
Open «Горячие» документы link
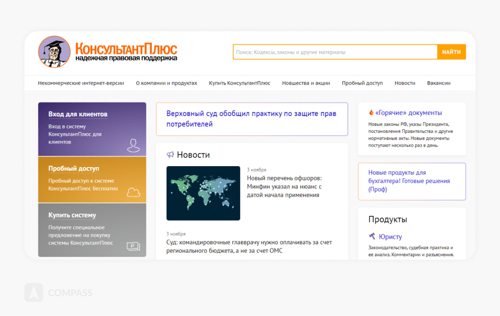tap(409, 113)
